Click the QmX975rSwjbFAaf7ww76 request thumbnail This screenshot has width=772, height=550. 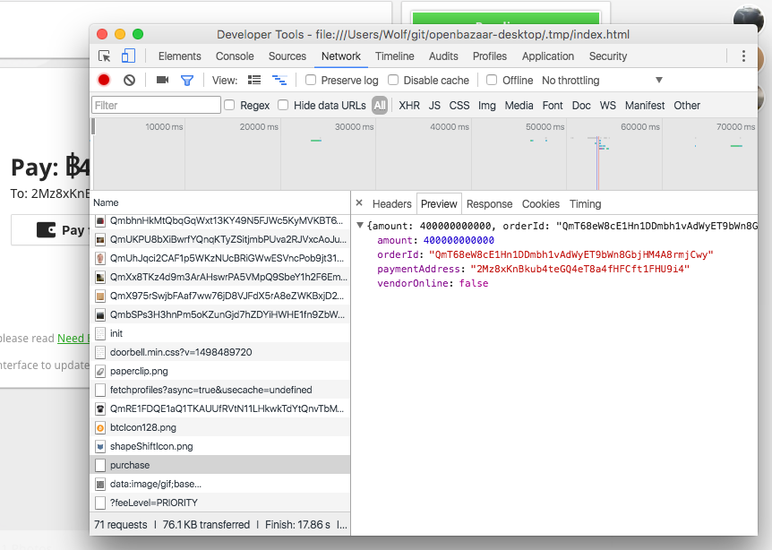[x=100, y=296]
